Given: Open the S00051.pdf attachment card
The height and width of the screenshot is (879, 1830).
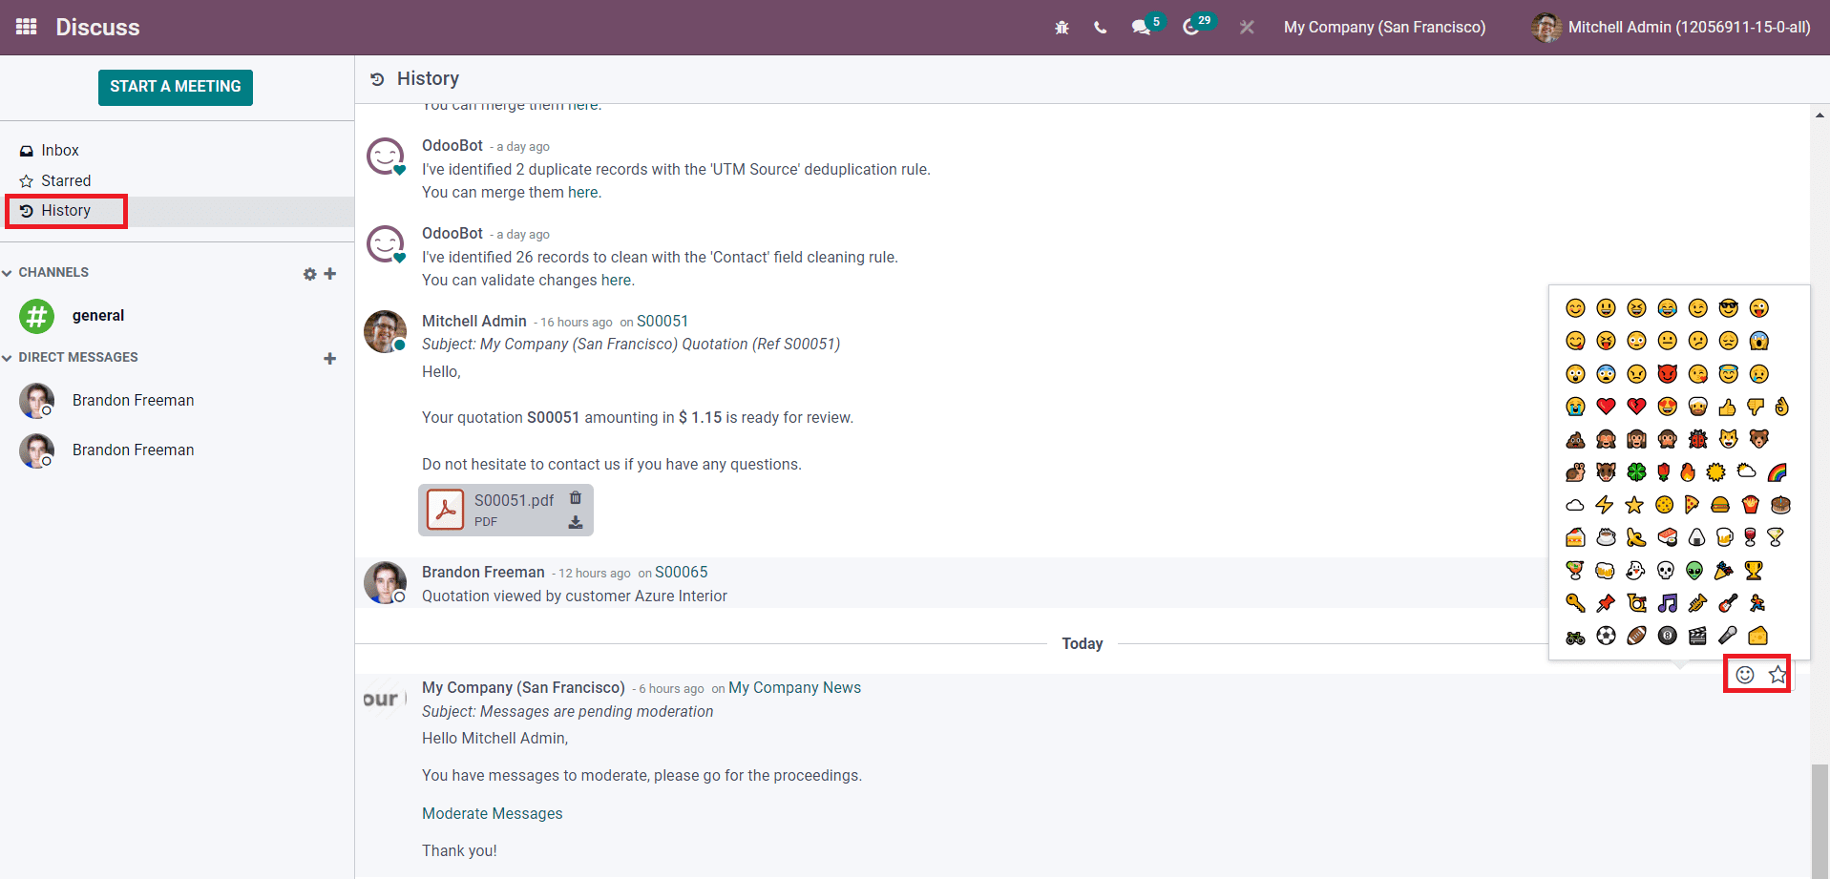Looking at the screenshot, I should tap(506, 510).
